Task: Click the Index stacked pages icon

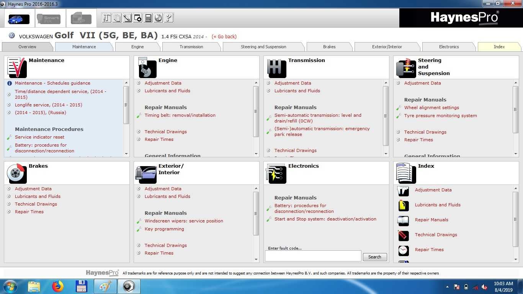Action: (406, 173)
